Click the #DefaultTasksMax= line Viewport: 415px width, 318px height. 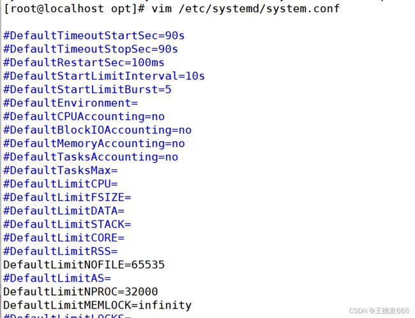[x=61, y=170]
